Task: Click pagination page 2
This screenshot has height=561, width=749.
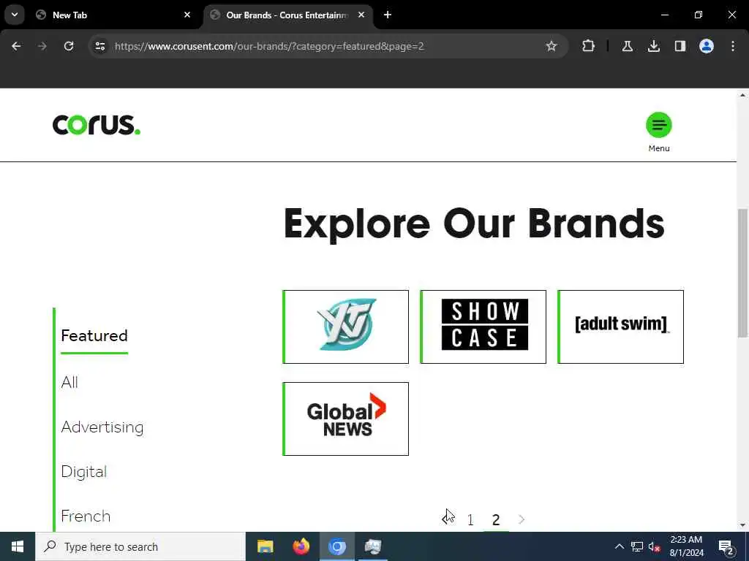Action: point(496,519)
